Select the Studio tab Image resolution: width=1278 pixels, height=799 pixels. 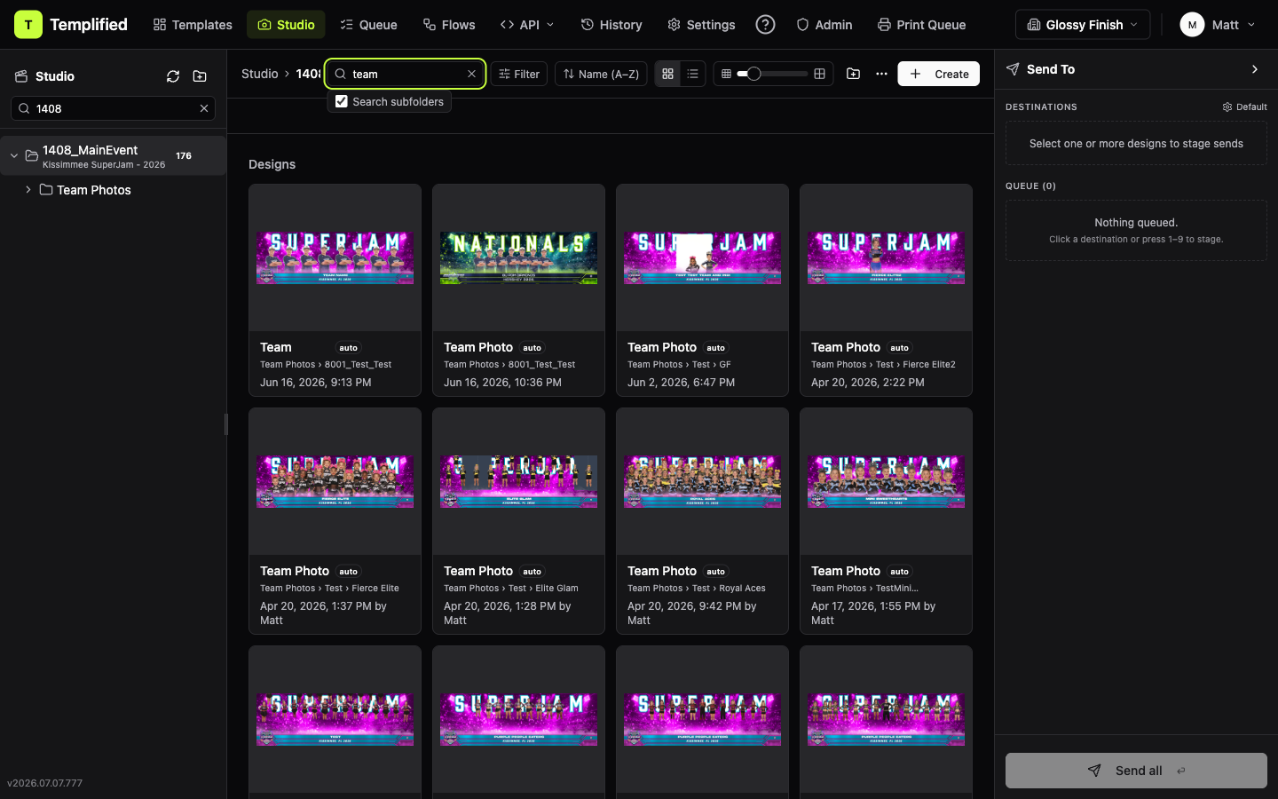(286, 25)
